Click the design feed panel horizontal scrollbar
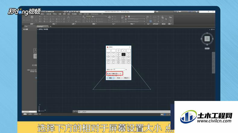Screen dimensions: 238x133 [29, 112]
